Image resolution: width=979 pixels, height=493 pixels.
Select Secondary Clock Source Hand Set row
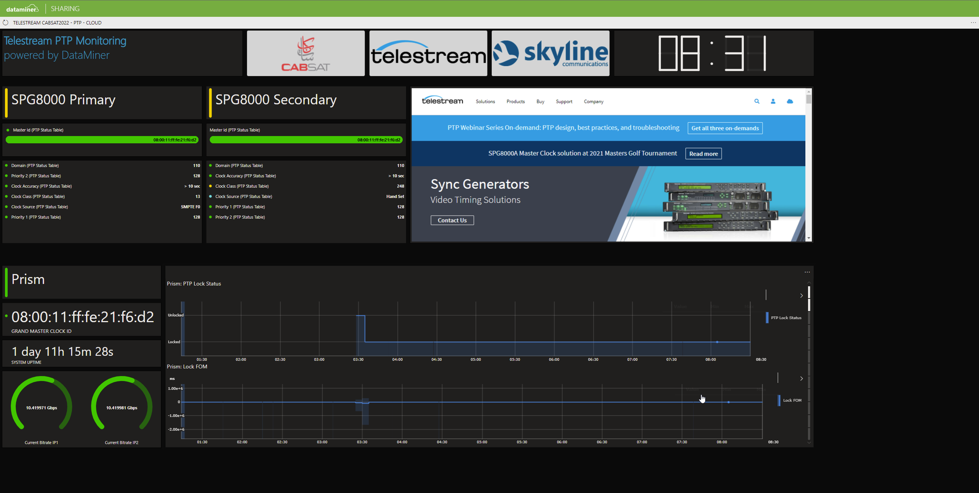point(306,196)
